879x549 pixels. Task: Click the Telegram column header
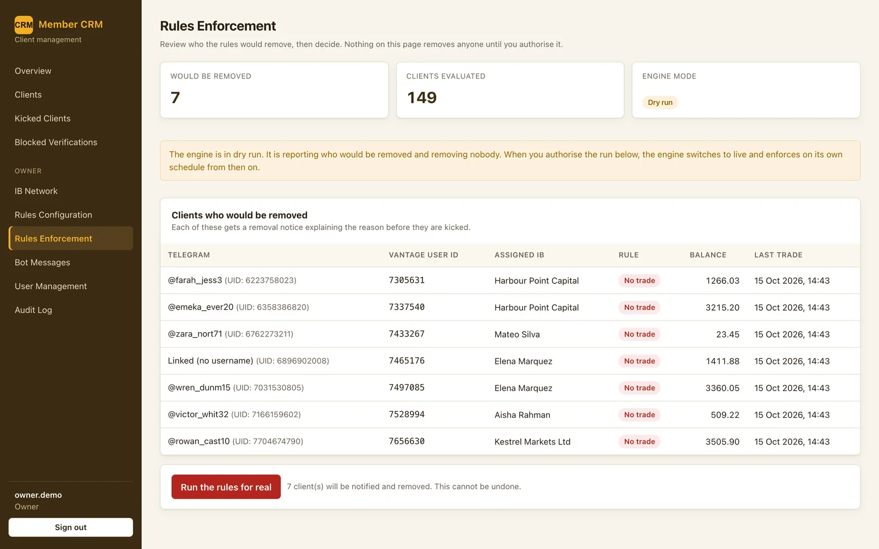189,255
